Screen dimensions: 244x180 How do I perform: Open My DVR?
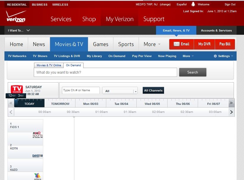[204, 44]
